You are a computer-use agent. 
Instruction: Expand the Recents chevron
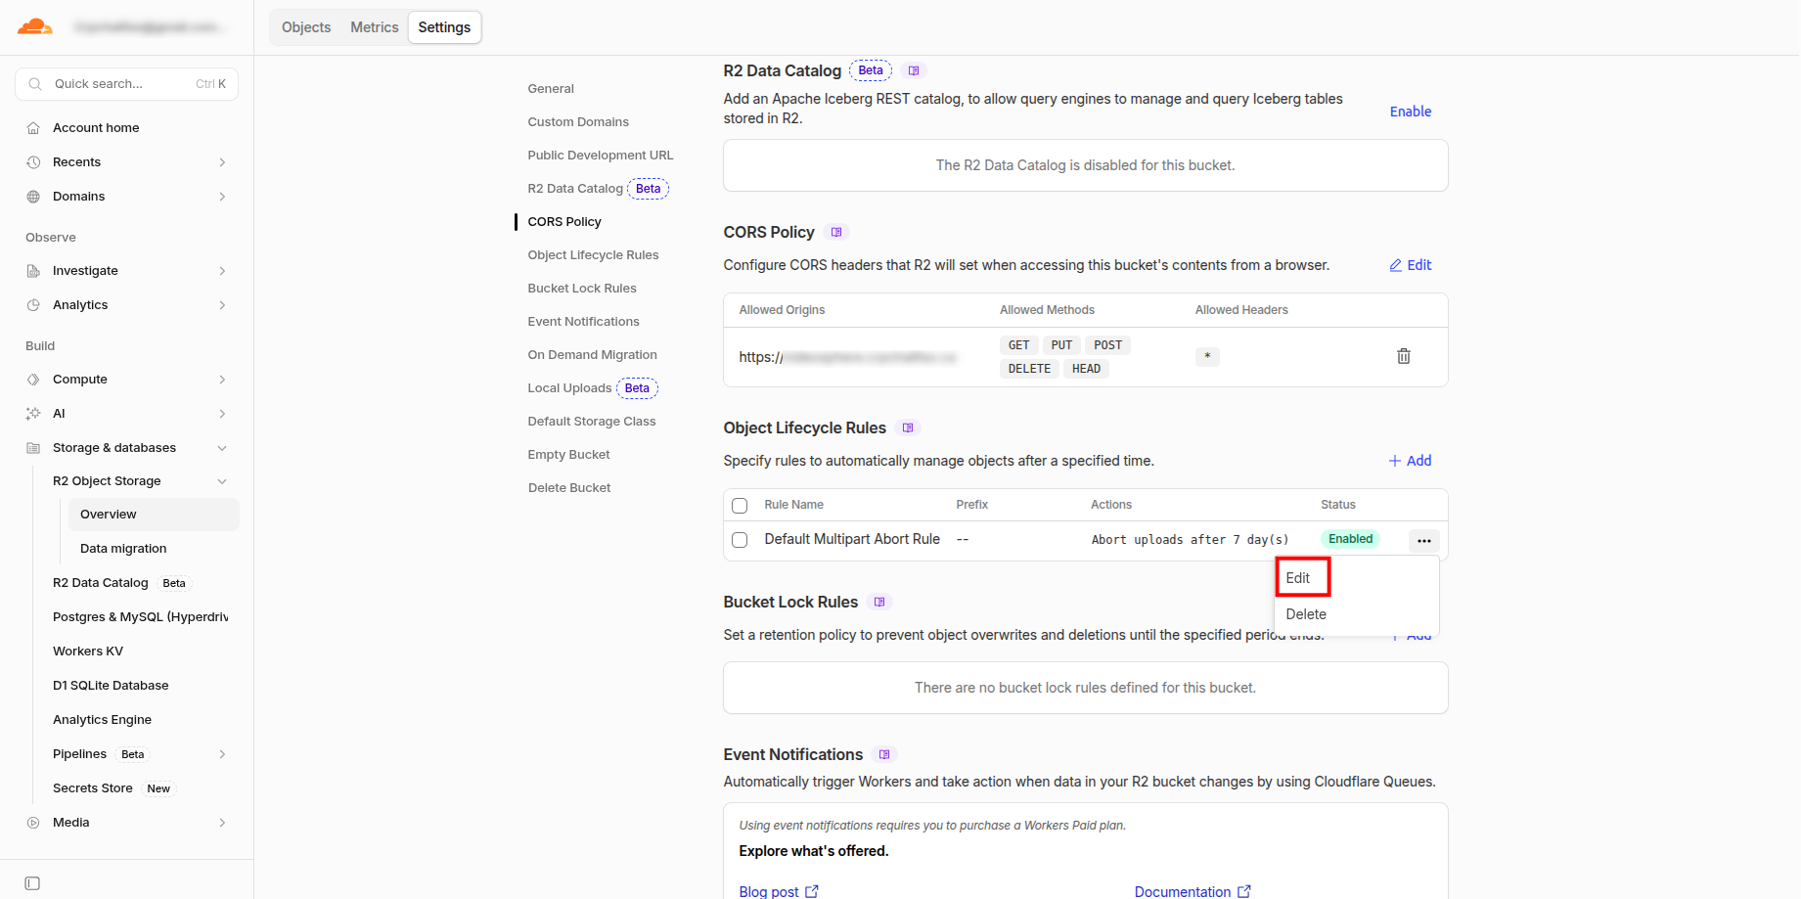click(222, 162)
